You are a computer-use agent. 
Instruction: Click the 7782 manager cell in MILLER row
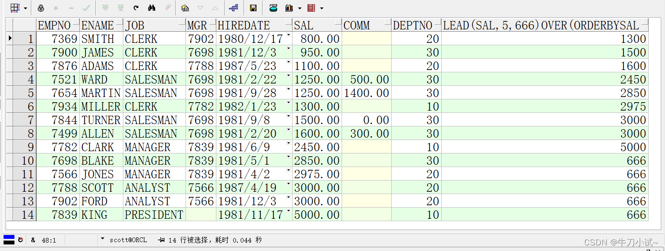tap(201, 106)
